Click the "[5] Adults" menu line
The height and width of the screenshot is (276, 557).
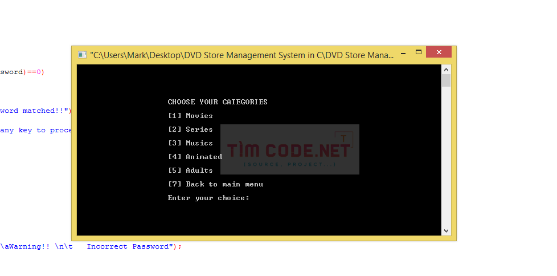(x=190, y=171)
